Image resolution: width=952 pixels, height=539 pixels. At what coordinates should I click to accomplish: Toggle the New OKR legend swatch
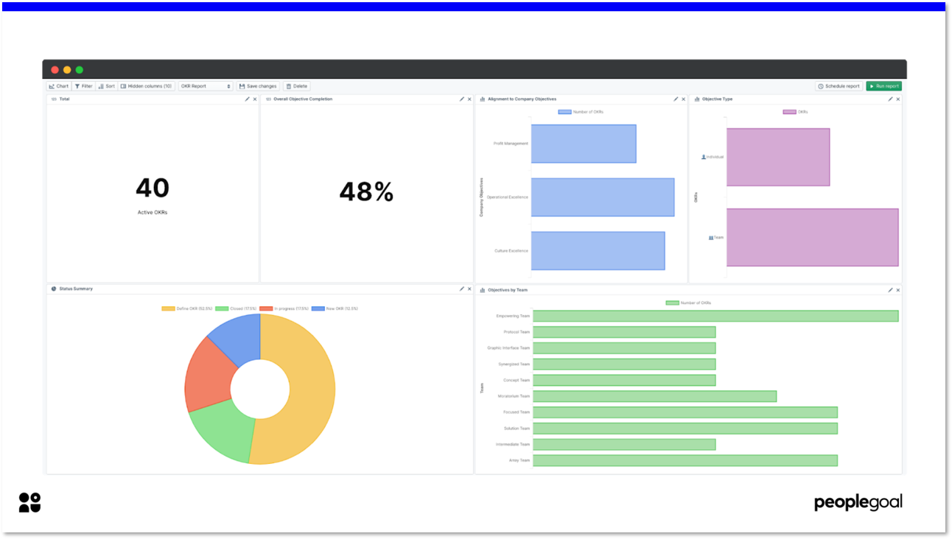click(318, 309)
